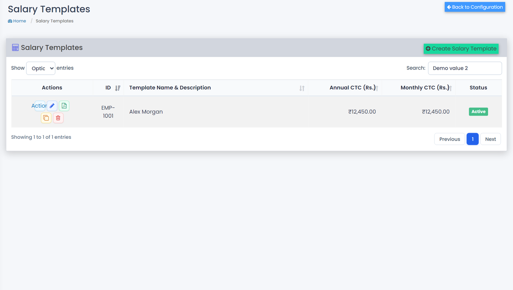Click the Salary Templates table grid icon

tap(15, 48)
